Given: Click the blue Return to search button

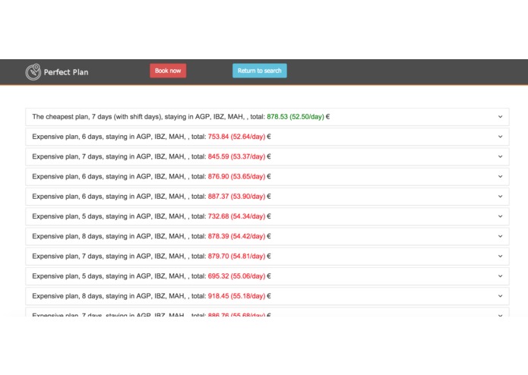Looking at the screenshot, I should (x=260, y=71).
